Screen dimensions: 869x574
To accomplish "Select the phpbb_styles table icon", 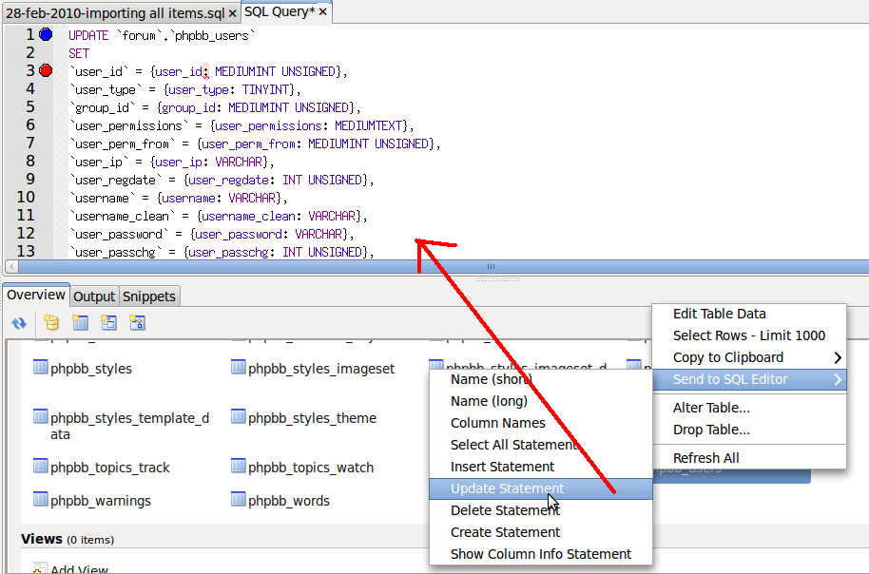I will point(41,367).
